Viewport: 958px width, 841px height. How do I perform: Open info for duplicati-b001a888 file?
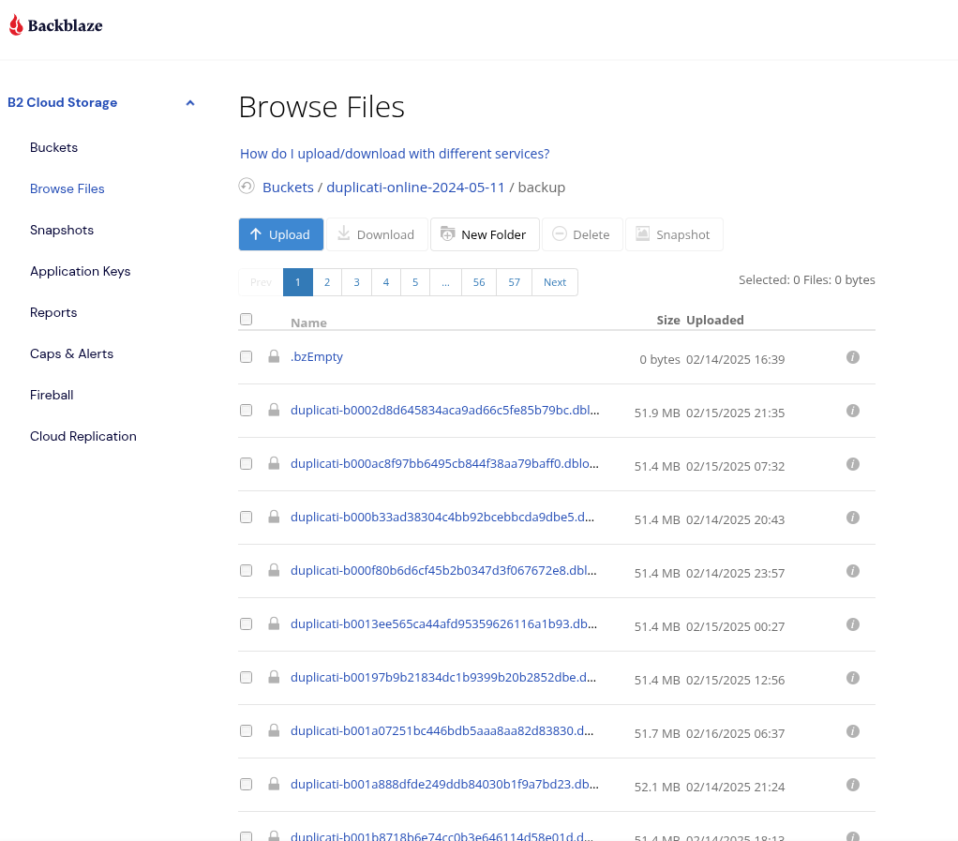coord(853,785)
